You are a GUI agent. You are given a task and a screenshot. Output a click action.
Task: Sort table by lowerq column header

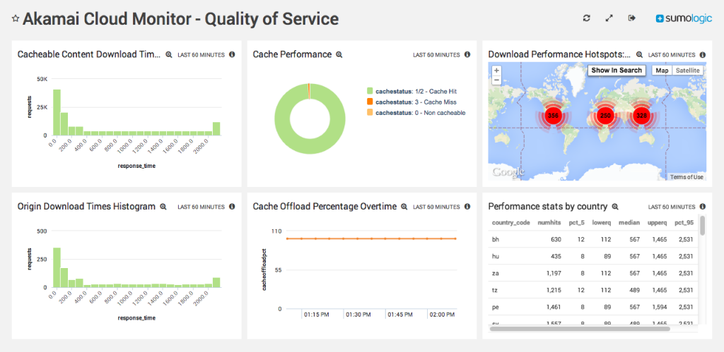[602, 222]
